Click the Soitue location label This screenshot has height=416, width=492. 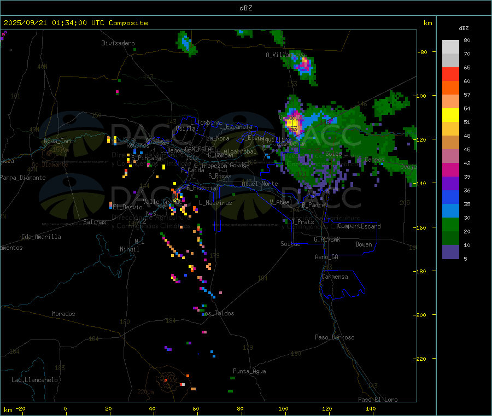point(290,244)
